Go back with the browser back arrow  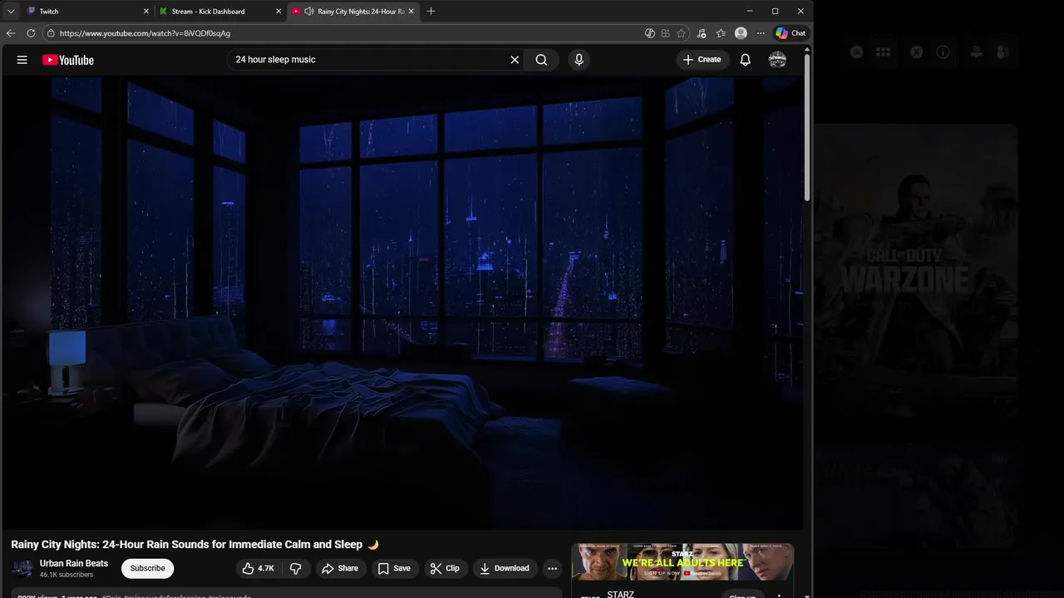click(11, 33)
